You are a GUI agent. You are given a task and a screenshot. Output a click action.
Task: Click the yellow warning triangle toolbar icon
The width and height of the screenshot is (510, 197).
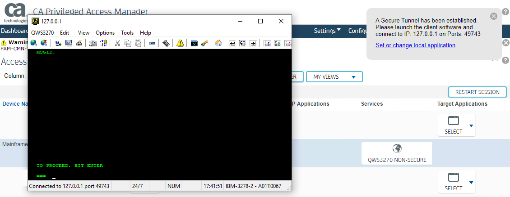click(180, 43)
